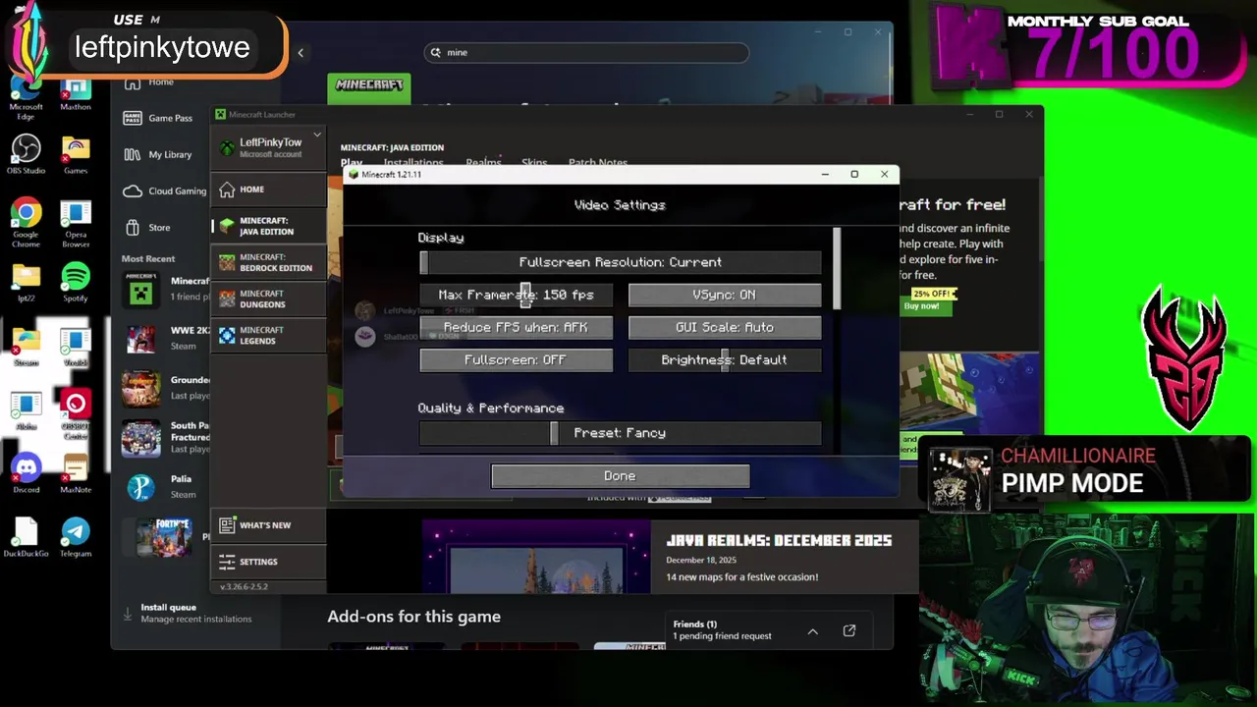Click Xbox app back arrow
This screenshot has height=707, width=1257.
(301, 53)
